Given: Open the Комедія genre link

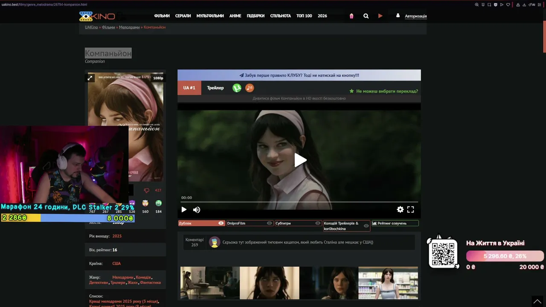Looking at the screenshot, I should 143,278.
